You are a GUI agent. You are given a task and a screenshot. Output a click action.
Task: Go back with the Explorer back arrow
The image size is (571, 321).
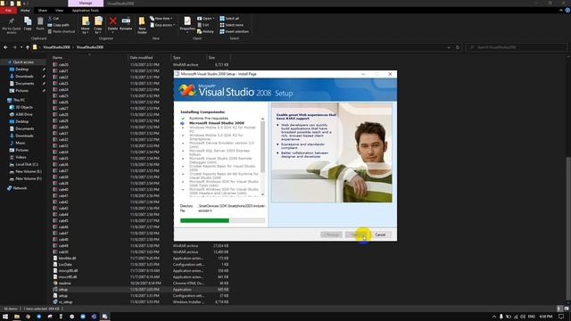pyautogui.click(x=5, y=47)
